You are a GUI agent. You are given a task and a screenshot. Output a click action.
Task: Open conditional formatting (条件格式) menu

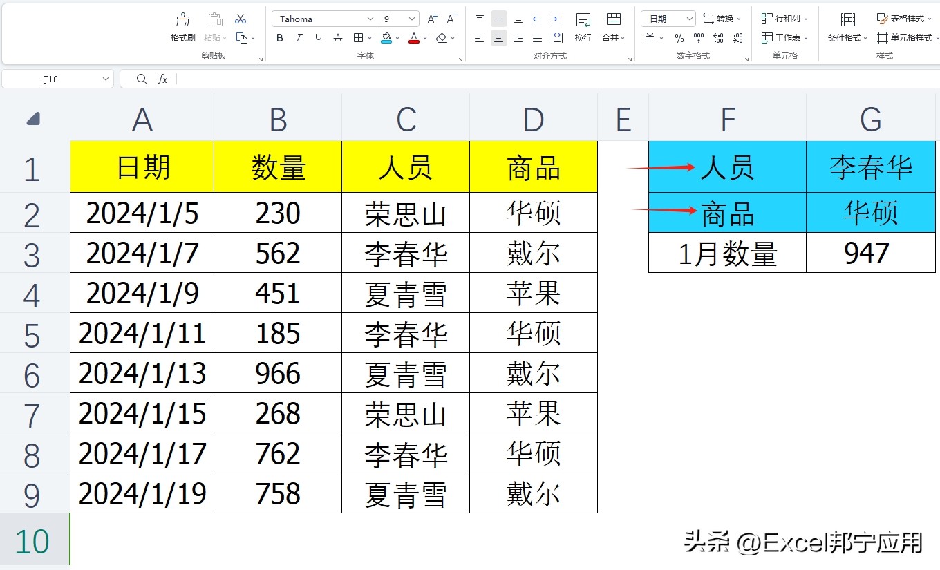pos(848,27)
